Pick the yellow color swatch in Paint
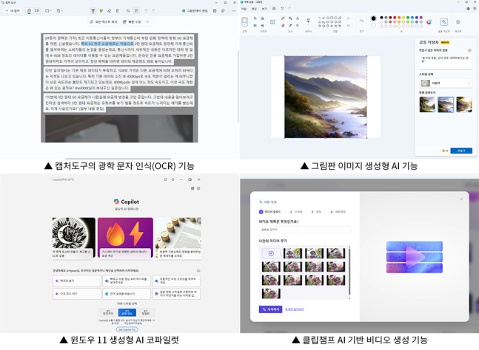Image resolution: width=479 pixels, height=350 pixels. (x=403, y=18)
